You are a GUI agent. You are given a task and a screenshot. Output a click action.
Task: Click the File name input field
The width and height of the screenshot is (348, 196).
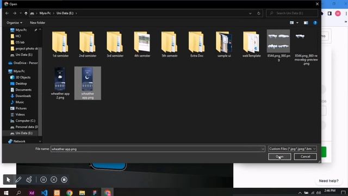point(156,149)
